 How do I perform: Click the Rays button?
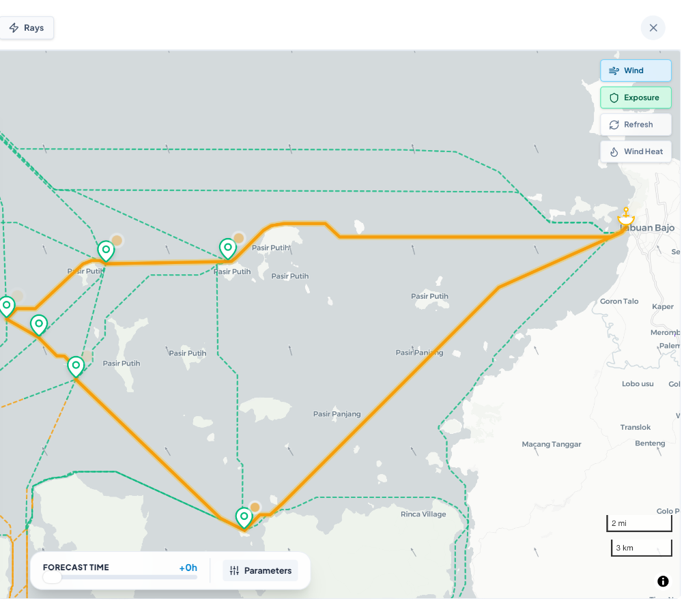click(27, 27)
